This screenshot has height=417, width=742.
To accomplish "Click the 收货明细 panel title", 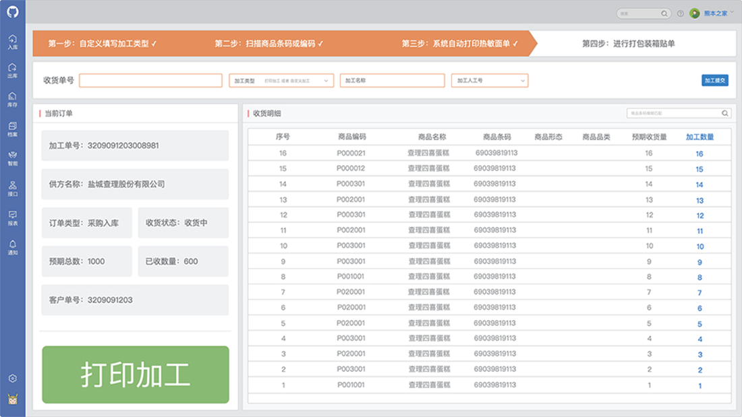I will [x=267, y=113].
